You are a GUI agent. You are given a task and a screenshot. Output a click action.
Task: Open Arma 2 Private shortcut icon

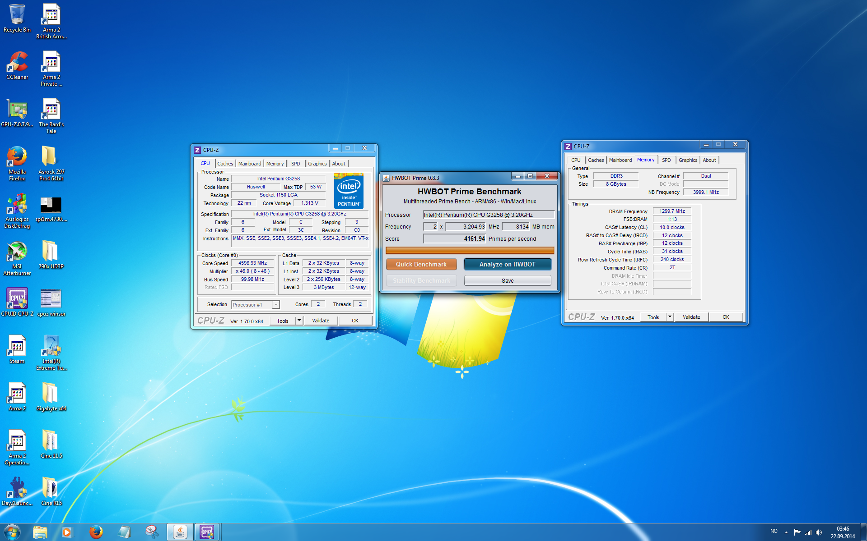tap(51, 69)
